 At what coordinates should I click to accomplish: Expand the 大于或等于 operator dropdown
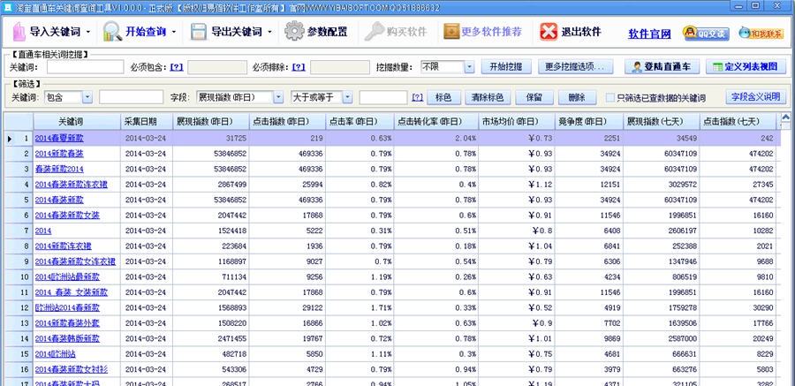click(347, 97)
